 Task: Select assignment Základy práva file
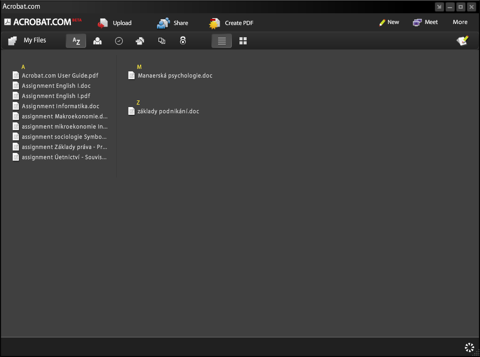coord(64,147)
